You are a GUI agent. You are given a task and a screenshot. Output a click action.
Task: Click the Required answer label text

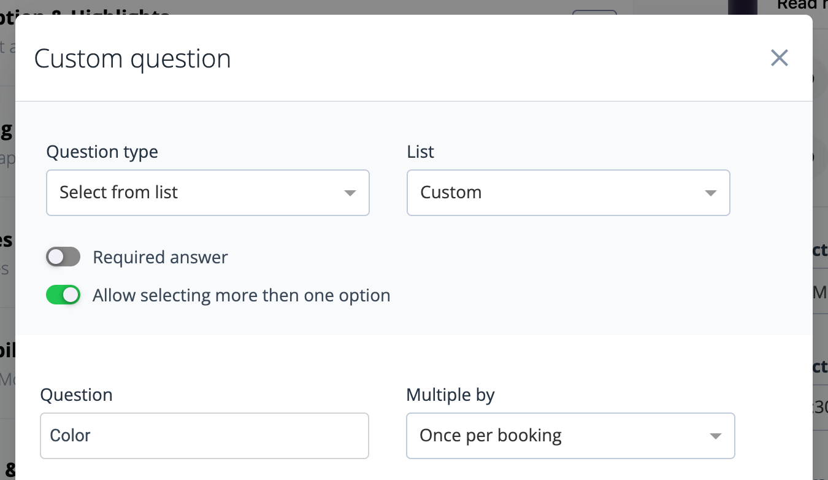tap(160, 257)
